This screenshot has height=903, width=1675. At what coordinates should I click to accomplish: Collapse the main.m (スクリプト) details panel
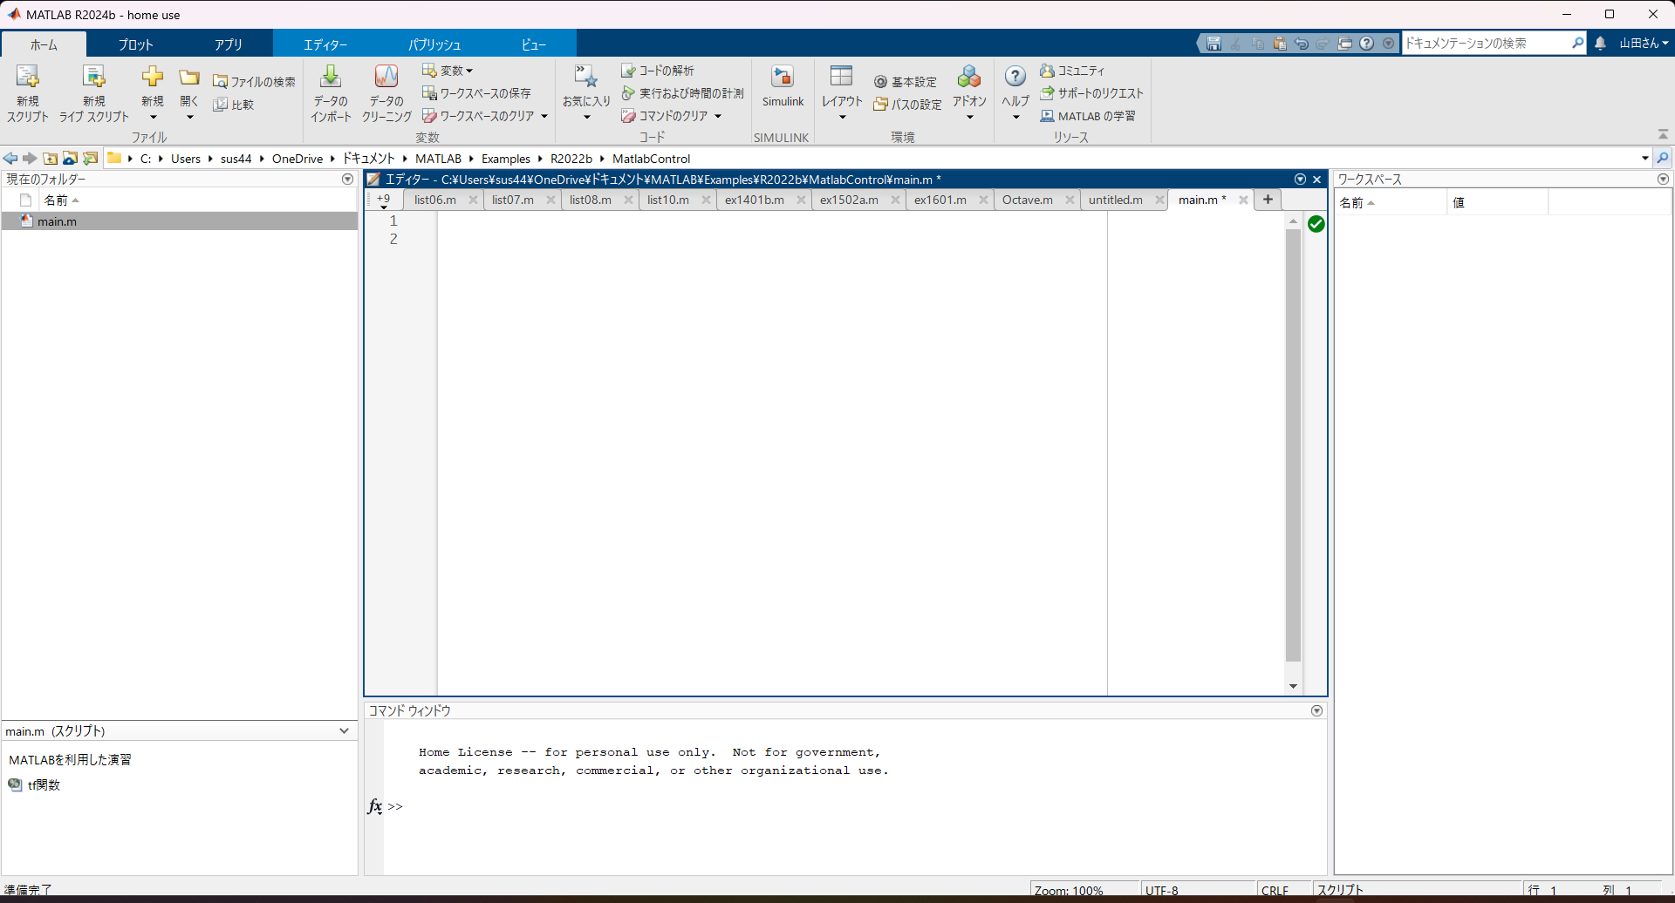tap(344, 730)
